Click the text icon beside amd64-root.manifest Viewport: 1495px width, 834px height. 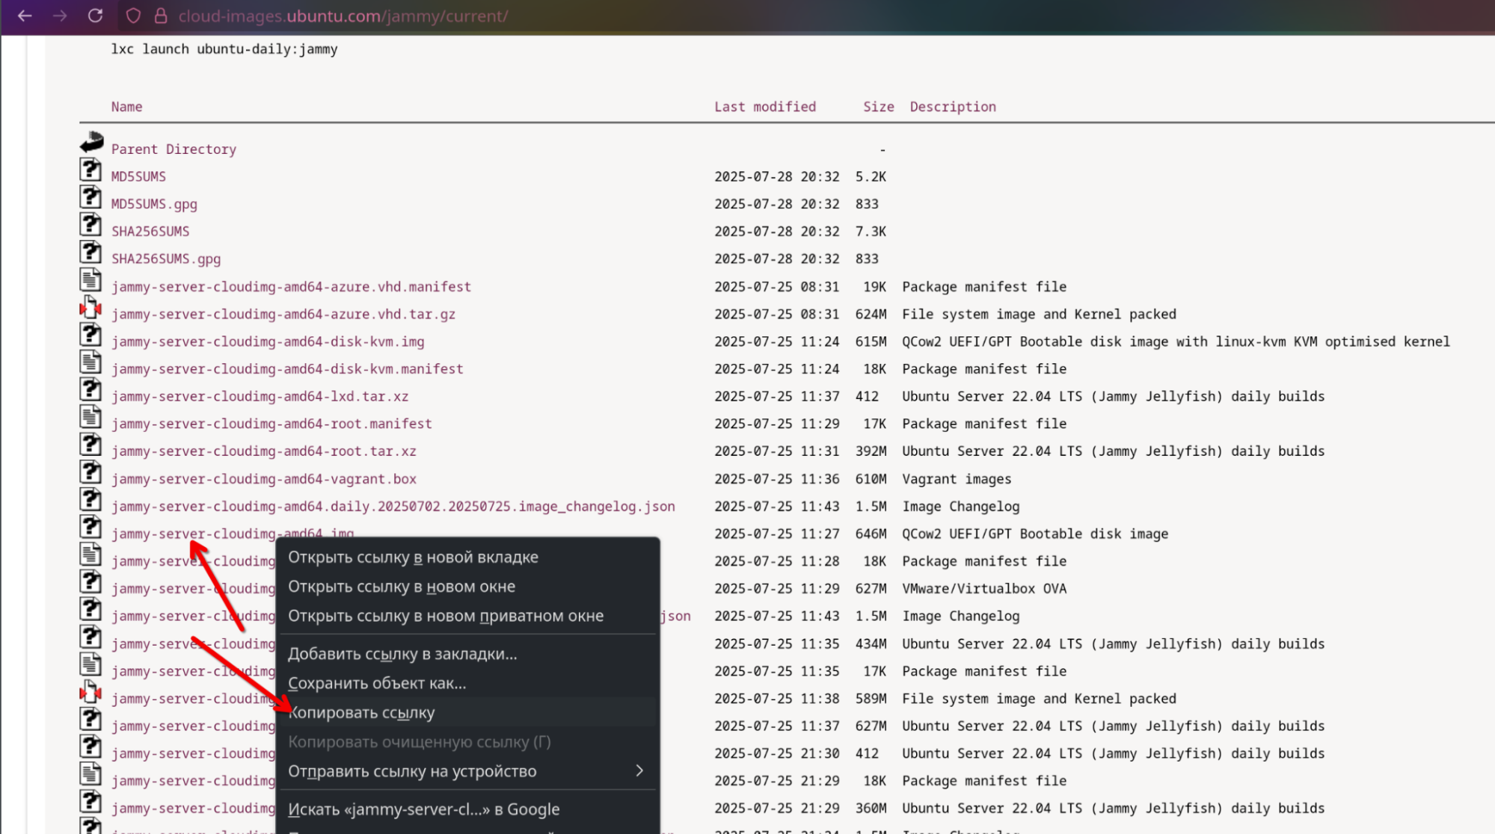click(90, 417)
